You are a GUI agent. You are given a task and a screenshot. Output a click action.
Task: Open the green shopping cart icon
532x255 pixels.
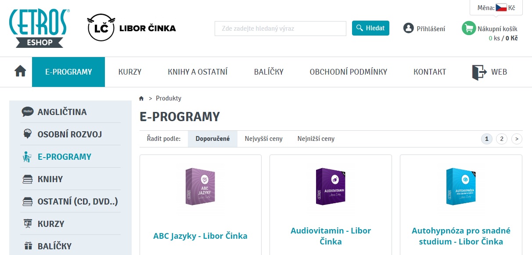[469, 28]
